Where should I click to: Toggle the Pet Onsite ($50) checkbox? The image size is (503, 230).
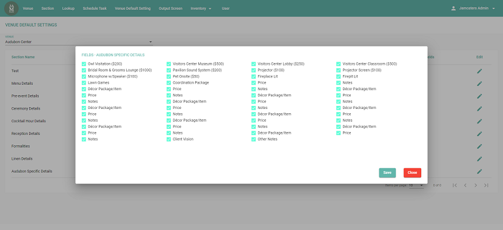168,76
